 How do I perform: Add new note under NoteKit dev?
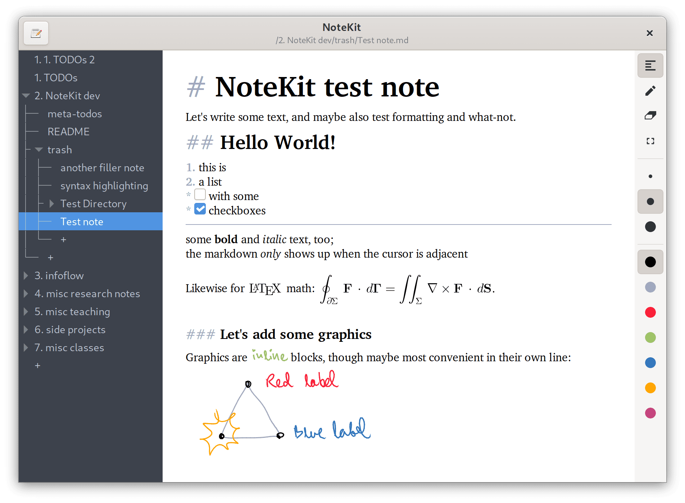(50, 258)
